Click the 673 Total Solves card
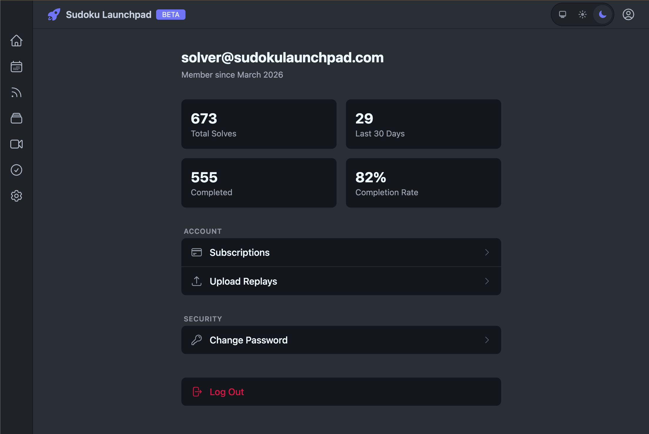Screen dimensions: 649x434 (x=259, y=124)
